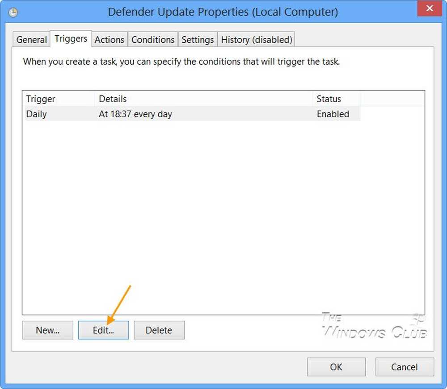Screen dimensions: 447x389
Task: Click the empty area of the triggers list
Action: (x=223, y=217)
